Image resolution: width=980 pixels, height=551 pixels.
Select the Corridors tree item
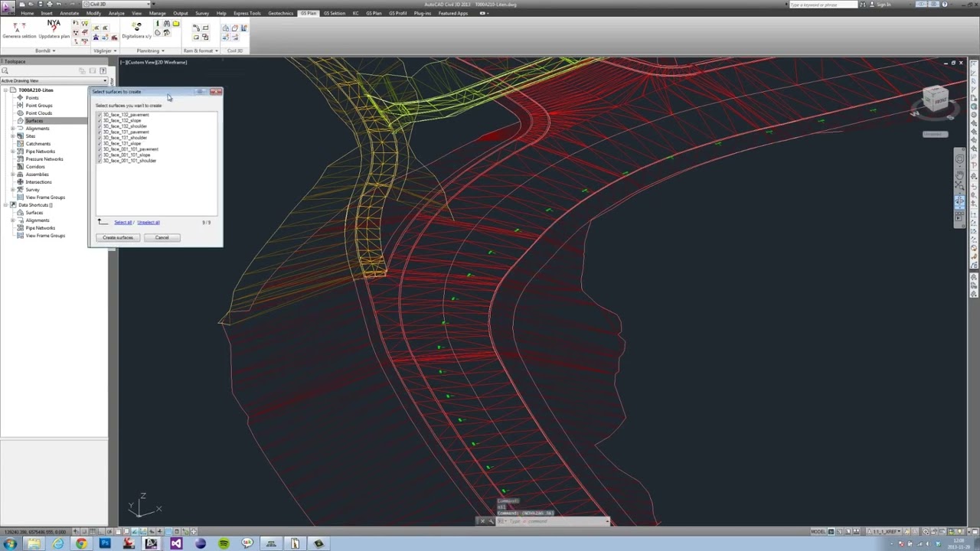tap(35, 167)
